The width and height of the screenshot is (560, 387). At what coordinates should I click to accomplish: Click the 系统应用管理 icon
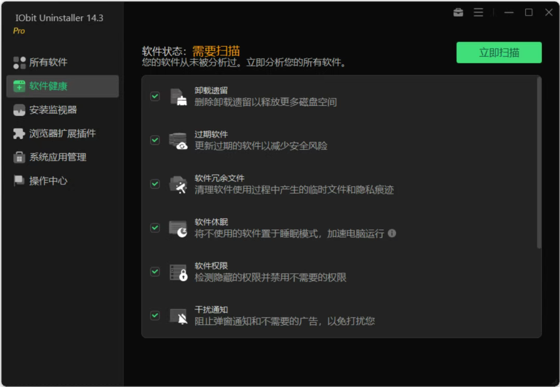19,157
